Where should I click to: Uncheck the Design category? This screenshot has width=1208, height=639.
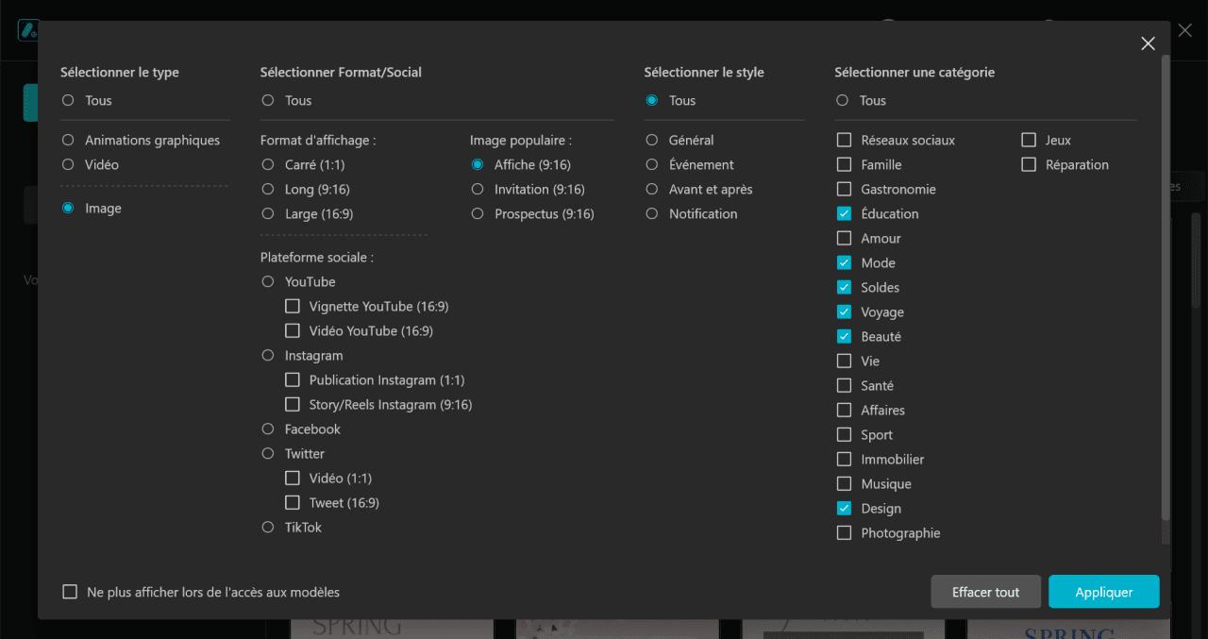coord(845,509)
